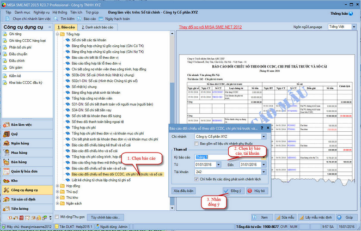The width and height of the screenshot is (361, 231).
Task: Click the Điều chuyển icon
Action: pyautogui.click(x=5, y=54)
